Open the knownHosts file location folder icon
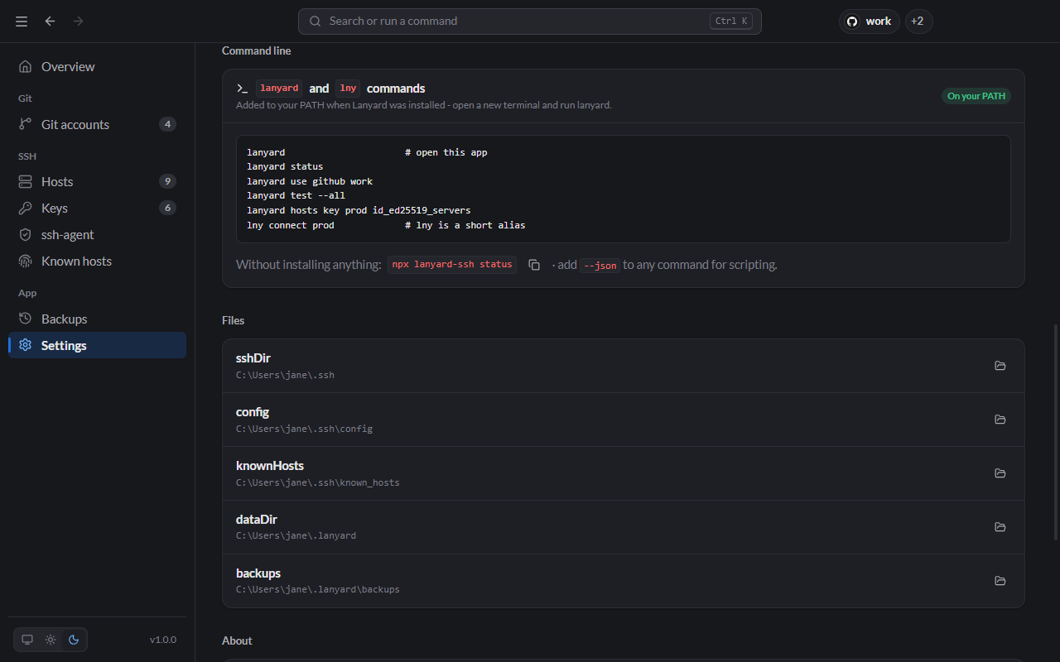1060x662 pixels. [x=1000, y=473]
